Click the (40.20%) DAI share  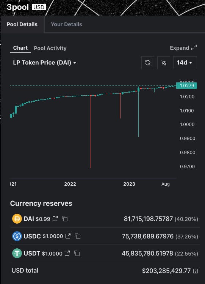(x=186, y=219)
